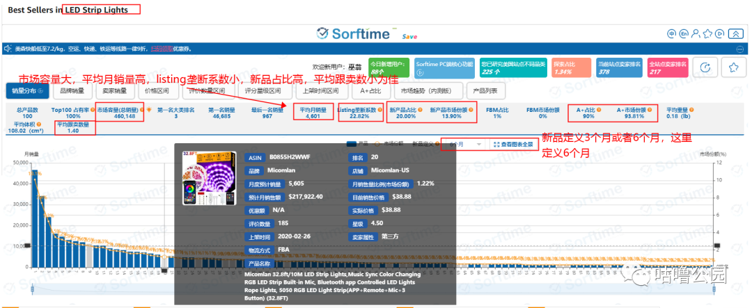This screenshot has height=308, width=752.
Task: Click help icon next to A+市场份额
Action: 650,110
